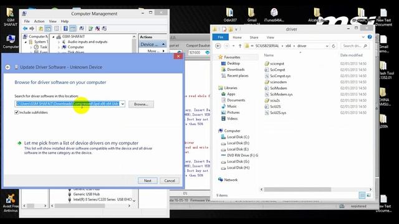Switch to the Home ribbon tab
This screenshot has width=399, height=224.
pos(237,37)
